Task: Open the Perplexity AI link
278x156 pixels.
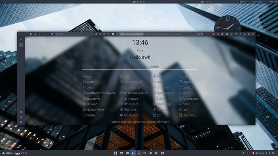Action: (131, 82)
